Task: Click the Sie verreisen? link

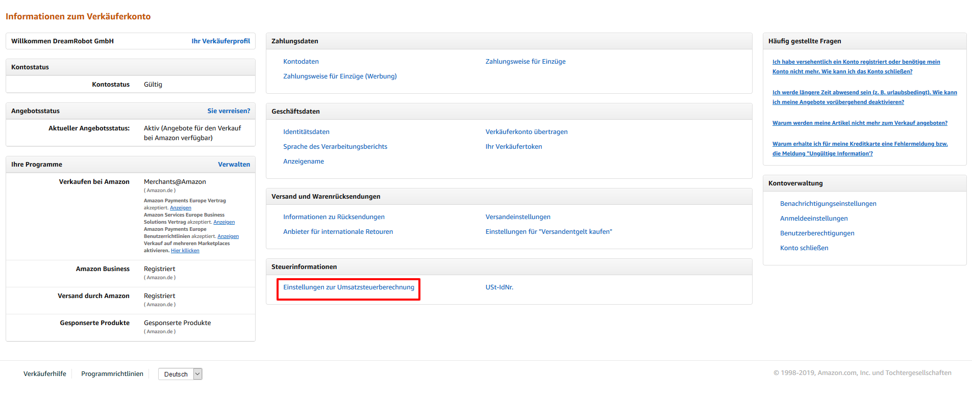Action: pos(229,111)
